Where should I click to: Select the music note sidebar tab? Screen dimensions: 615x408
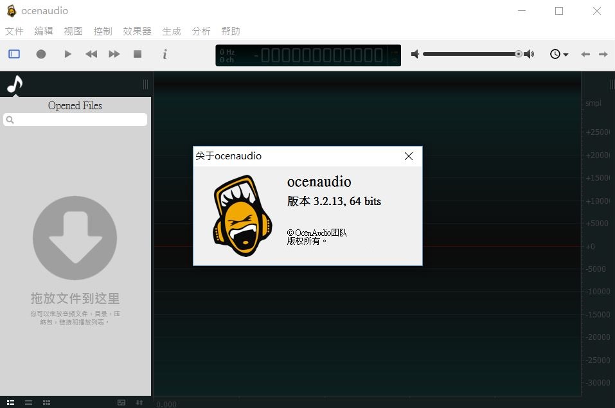(x=15, y=84)
